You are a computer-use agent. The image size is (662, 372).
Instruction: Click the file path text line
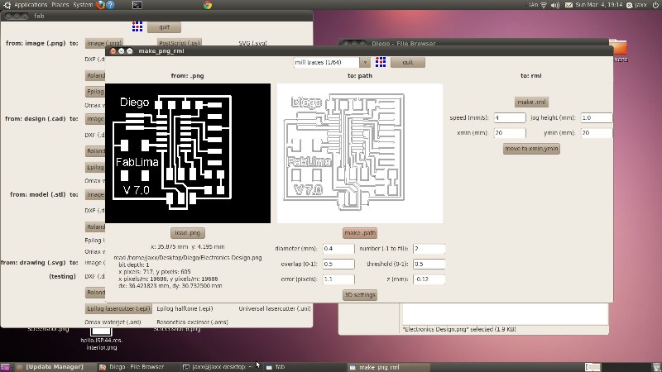[x=188, y=257]
